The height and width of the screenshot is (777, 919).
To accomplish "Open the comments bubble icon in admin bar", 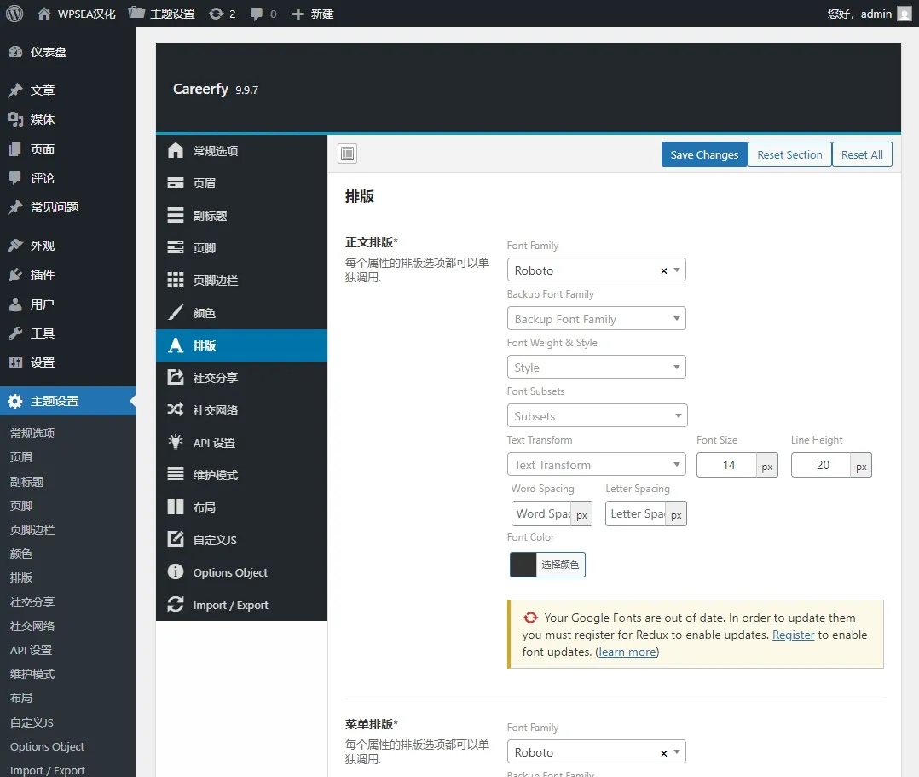I will [x=257, y=14].
